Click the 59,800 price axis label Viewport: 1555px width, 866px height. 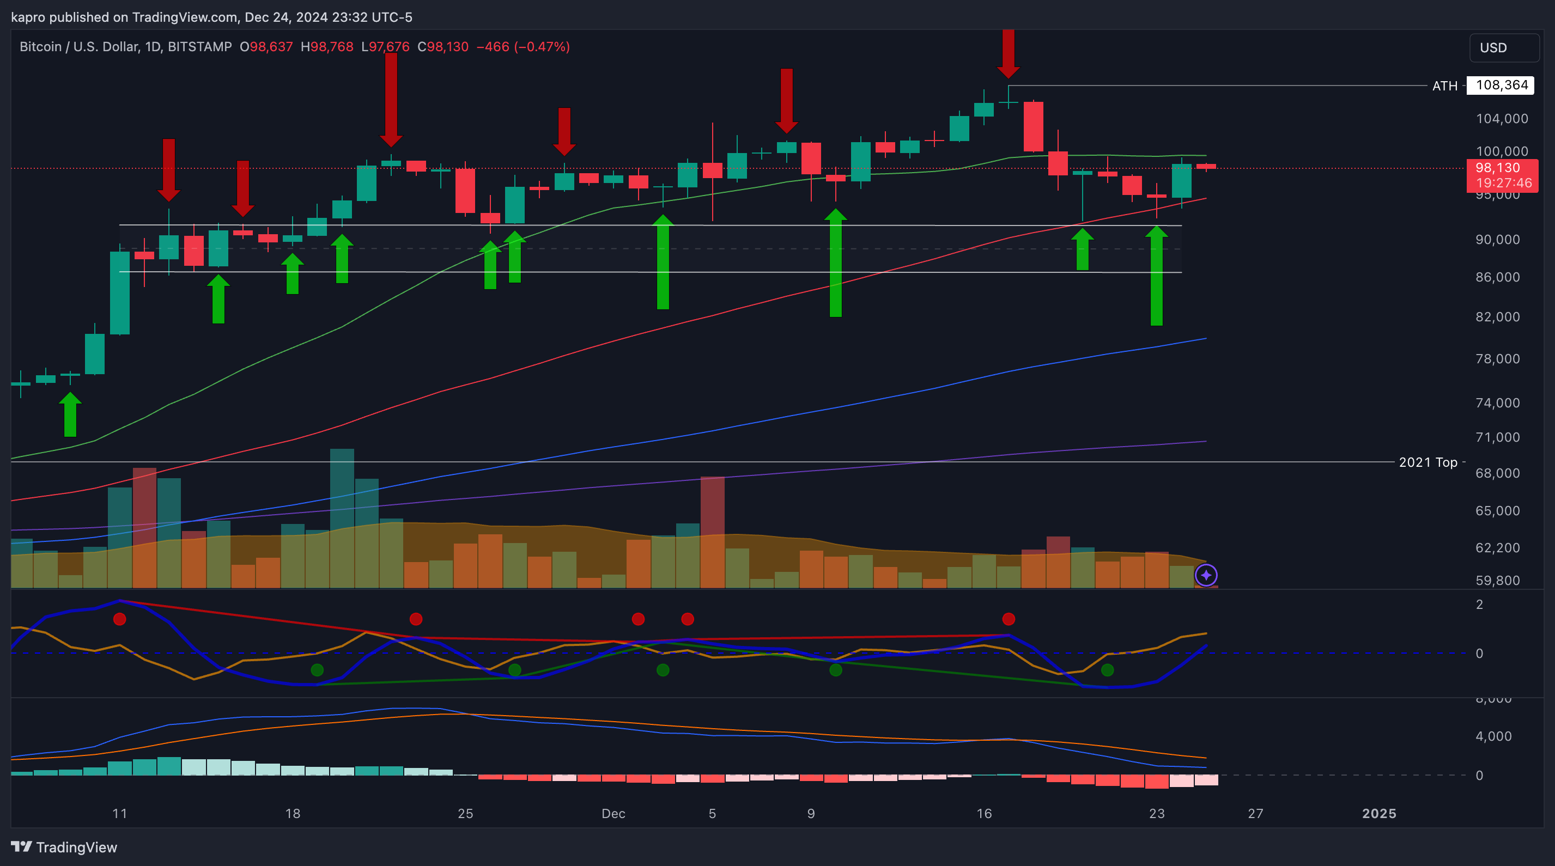tap(1497, 581)
